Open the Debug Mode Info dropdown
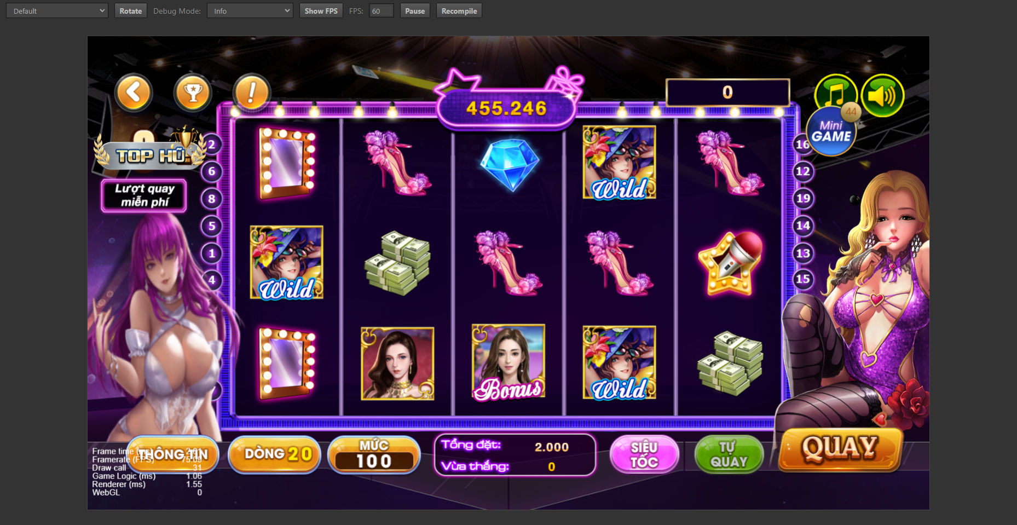 (x=250, y=11)
